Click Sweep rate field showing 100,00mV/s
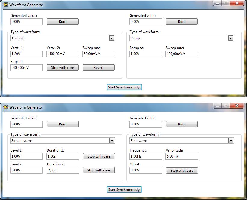Viewport: 247px width, 200px height. click(182, 54)
